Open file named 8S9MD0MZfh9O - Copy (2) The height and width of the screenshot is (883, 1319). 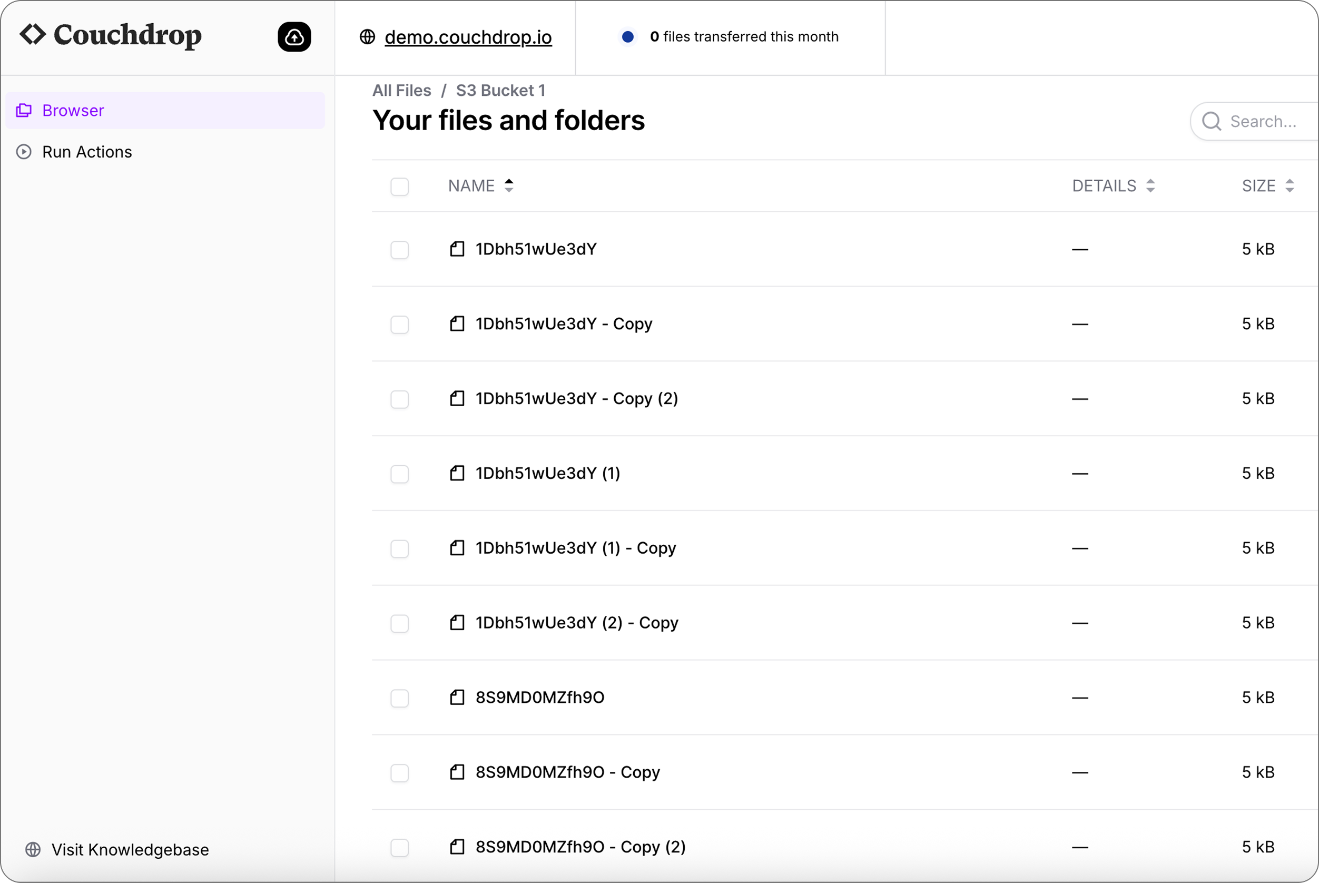point(580,847)
